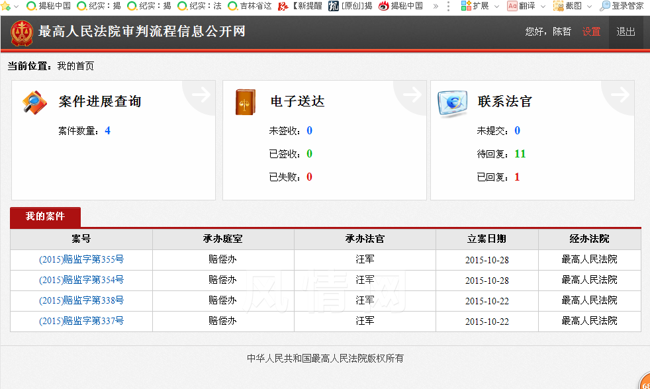
Task: Expand the 翻译 dropdown arrow
Action: (543, 6)
